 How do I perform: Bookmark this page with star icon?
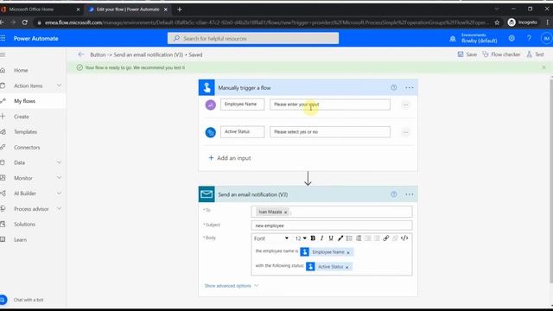(497, 22)
